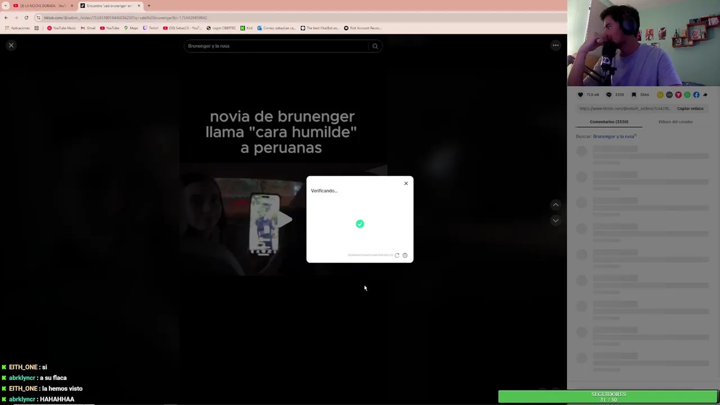Open a new browser tab
This screenshot has width=720, height=405.
(x=149, y=6)
